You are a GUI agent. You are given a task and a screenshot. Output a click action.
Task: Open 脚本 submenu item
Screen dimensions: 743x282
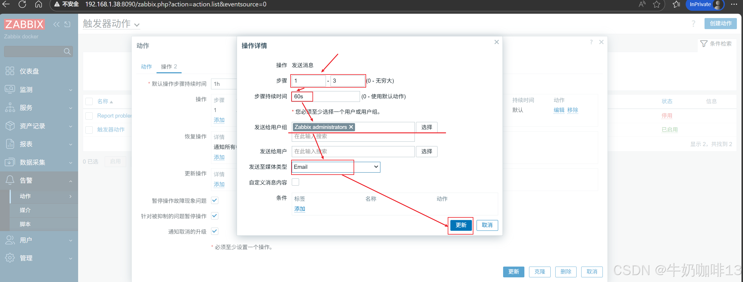44,224
